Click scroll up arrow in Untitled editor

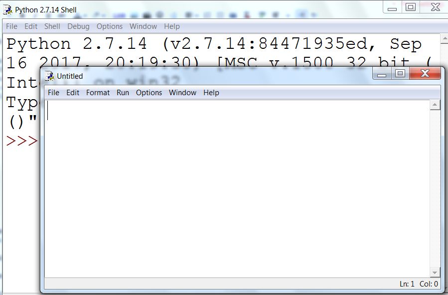[435, 105]
